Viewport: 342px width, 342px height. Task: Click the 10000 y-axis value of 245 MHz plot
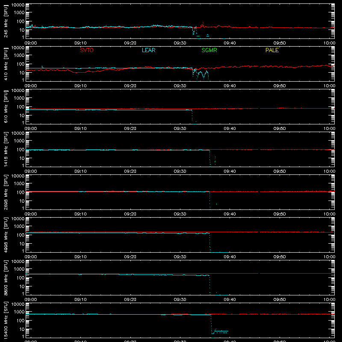coord(18,5)
